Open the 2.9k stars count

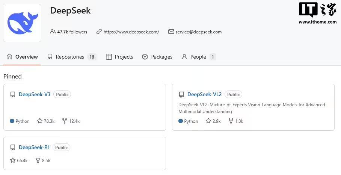coord(217,121)
